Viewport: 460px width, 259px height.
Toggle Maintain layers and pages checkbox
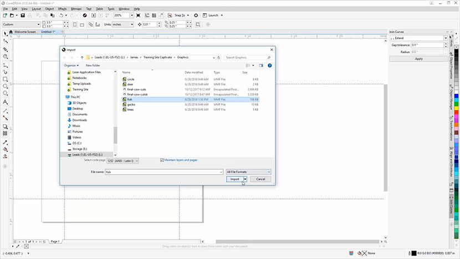162,160
